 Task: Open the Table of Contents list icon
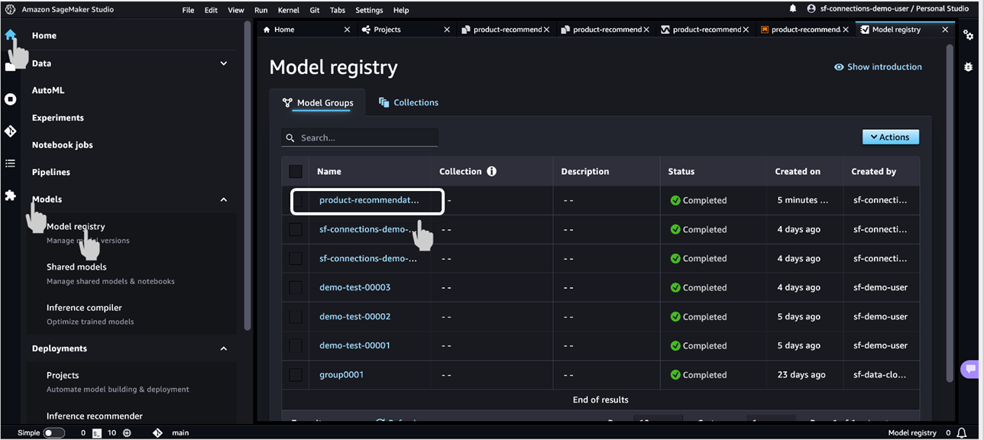(x=10, y=163)
